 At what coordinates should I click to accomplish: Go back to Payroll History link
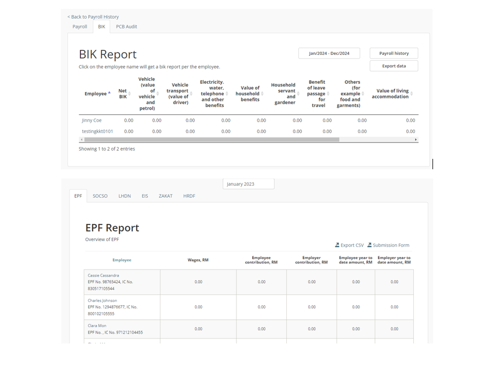pyautogui.click(x=93, y=17)
